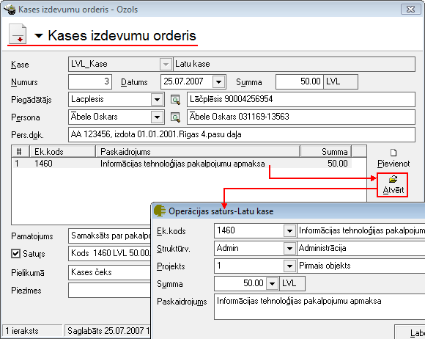Screen dimensions: 425x339
Task: Click the Ozols app icon in title bar
Action: click(10, 9)
